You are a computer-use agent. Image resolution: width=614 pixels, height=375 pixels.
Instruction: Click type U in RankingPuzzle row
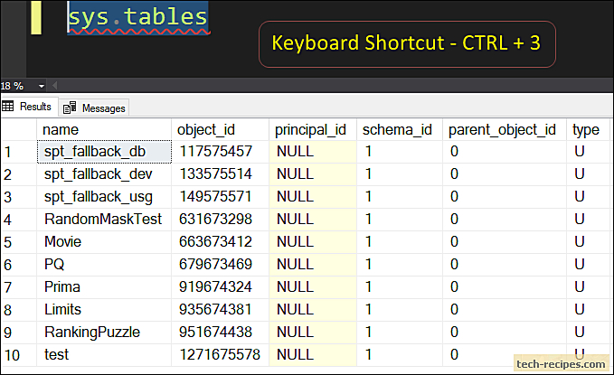coord(588,333)
